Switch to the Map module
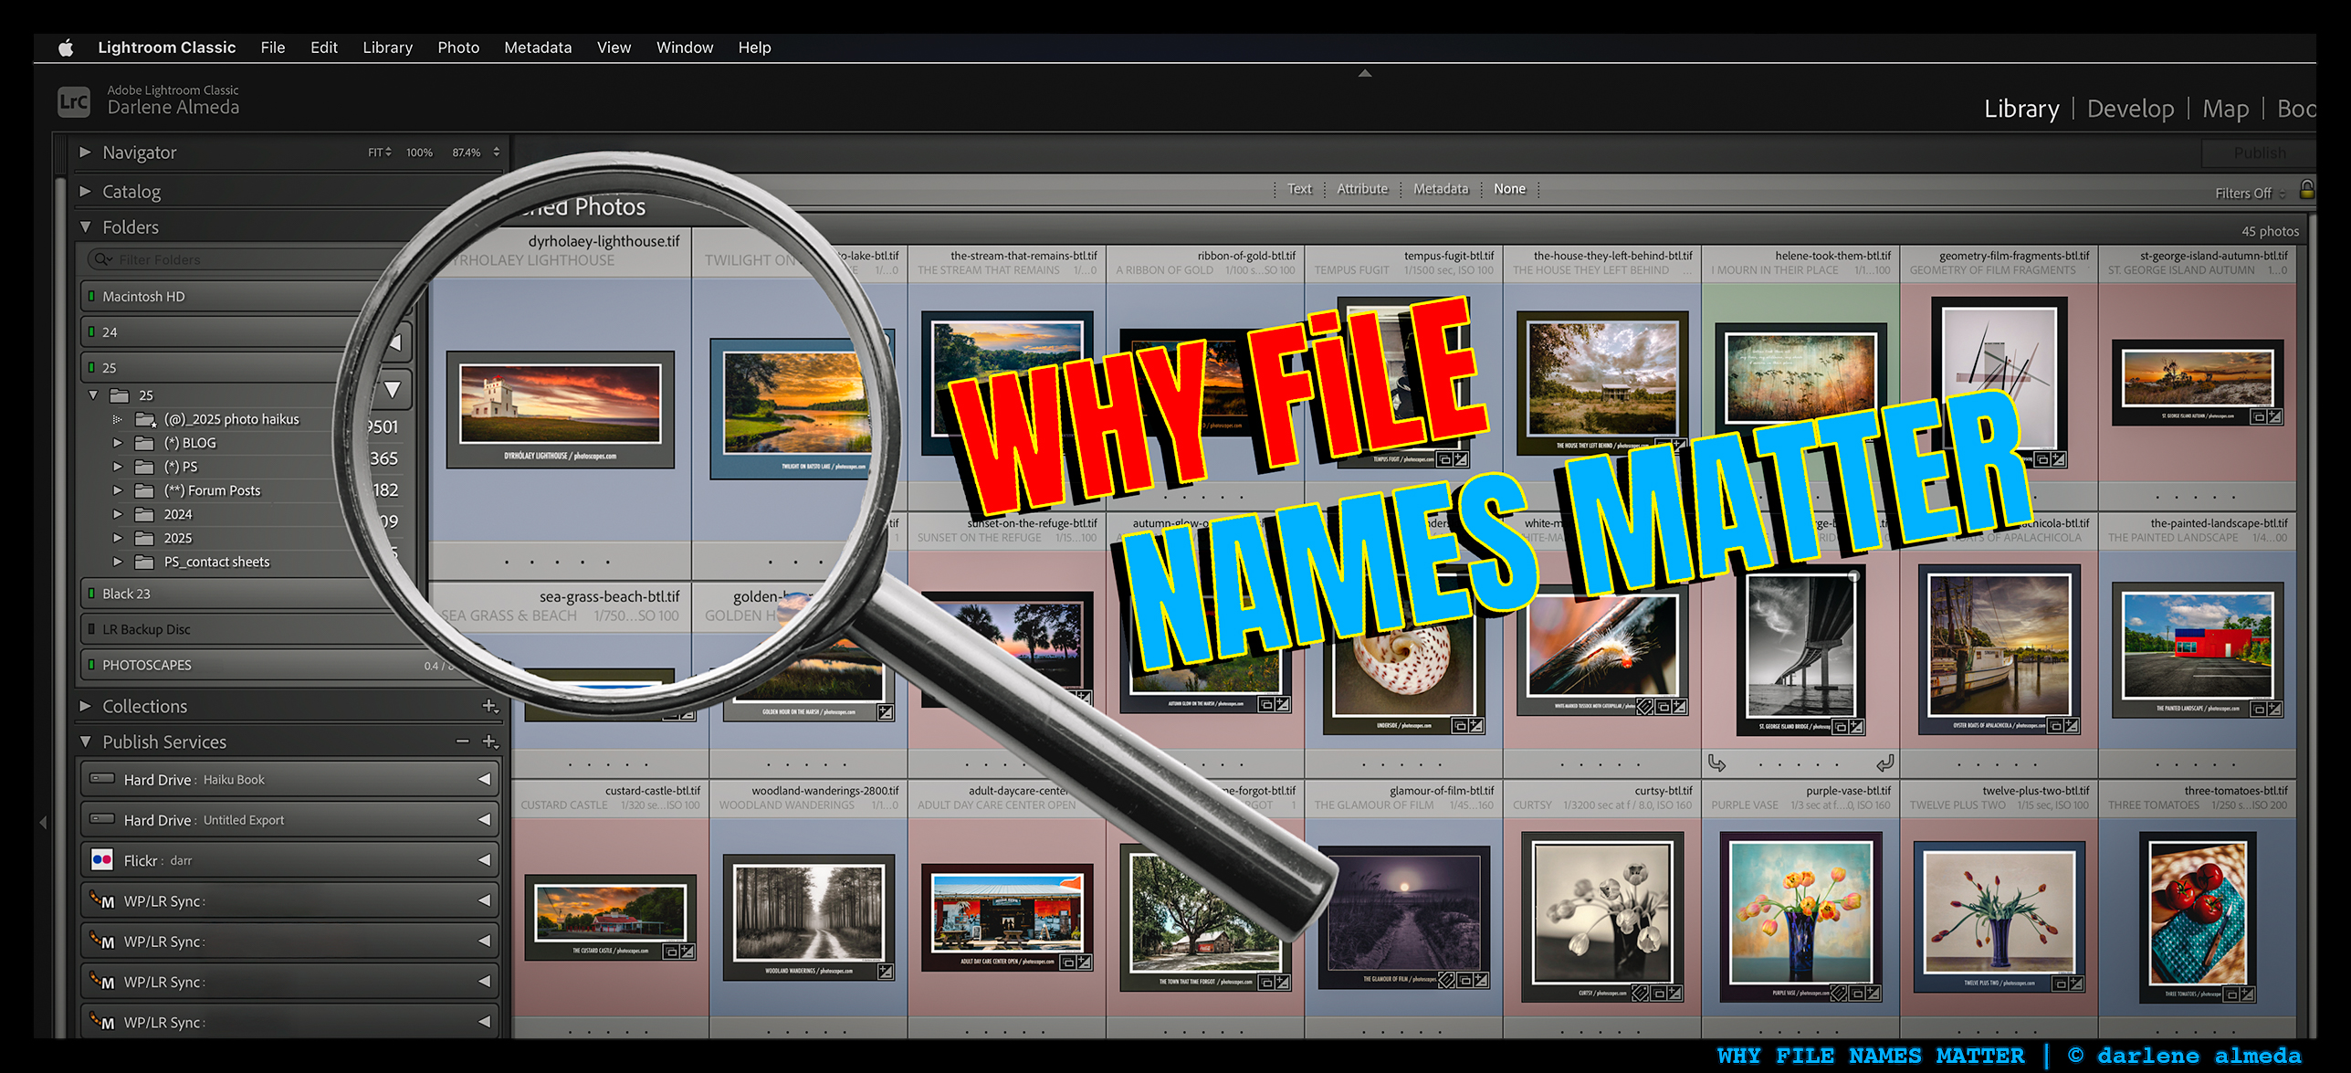 pos(2225,109)
